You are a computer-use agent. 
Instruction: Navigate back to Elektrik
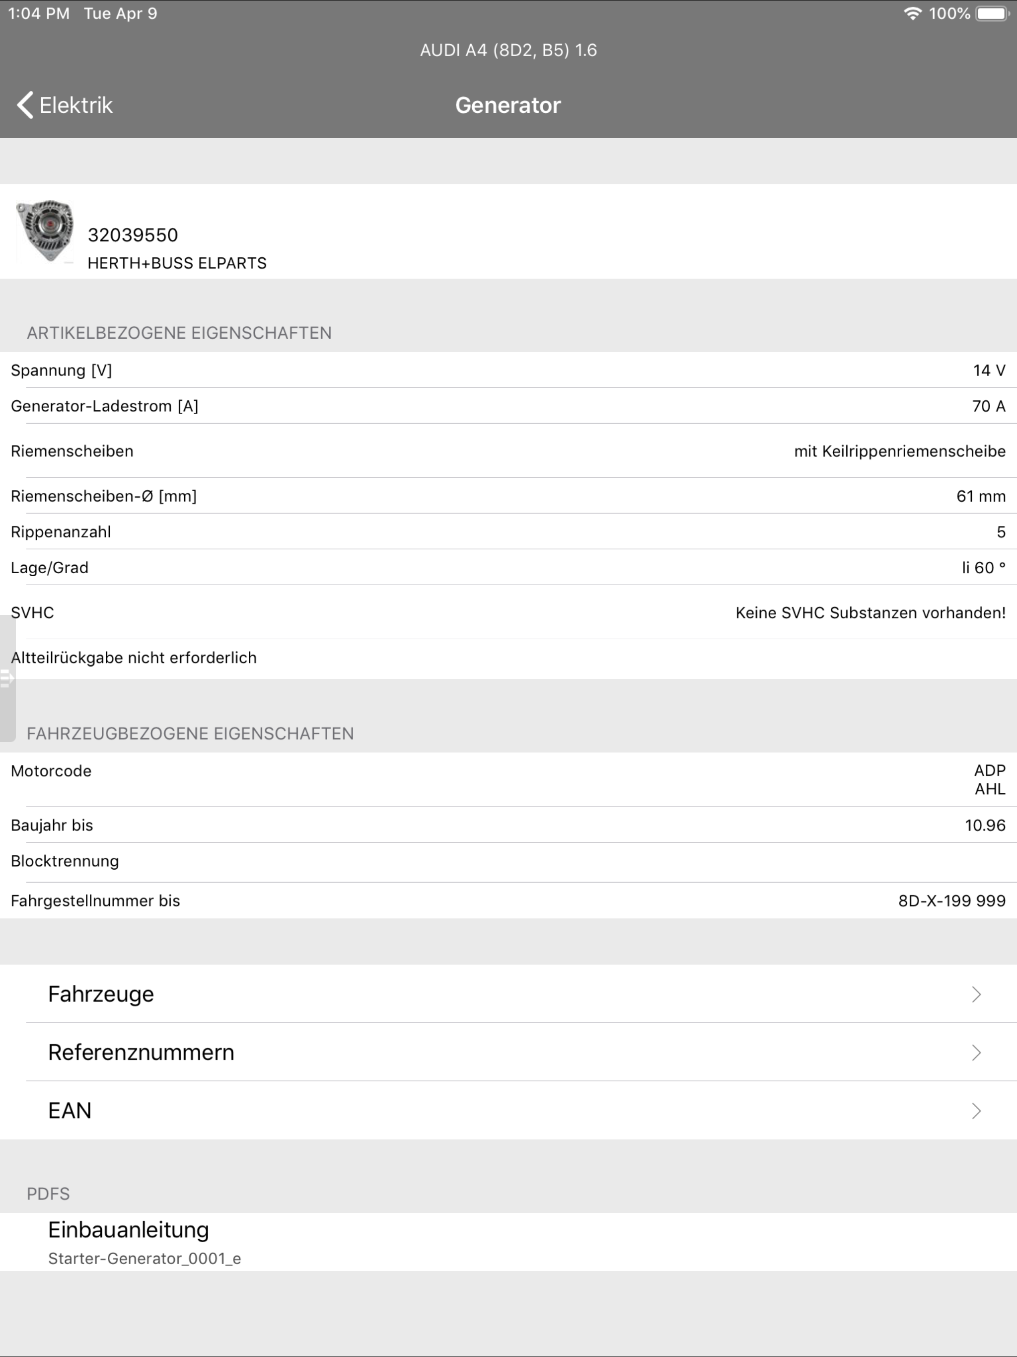pyautogui.click(x=75, y=104)
